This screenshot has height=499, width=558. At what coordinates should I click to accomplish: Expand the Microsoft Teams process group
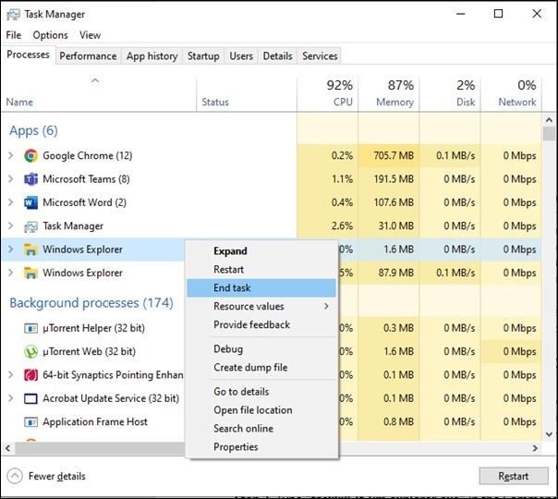(10, 179)
